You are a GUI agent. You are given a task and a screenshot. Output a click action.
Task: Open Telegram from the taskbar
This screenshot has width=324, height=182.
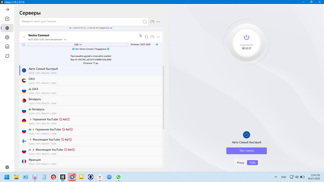[x=72, y=177]
